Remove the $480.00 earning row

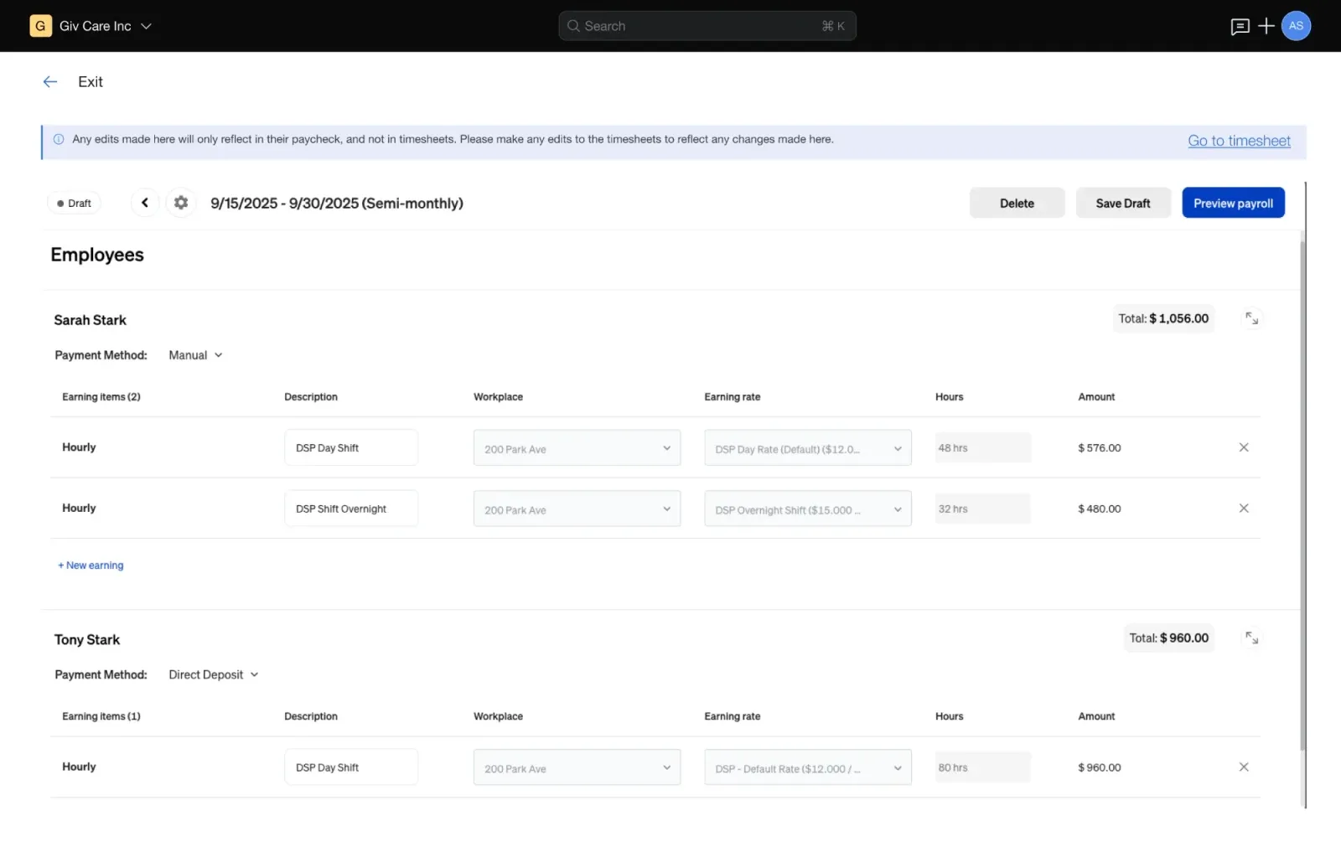click(1244, 509)
